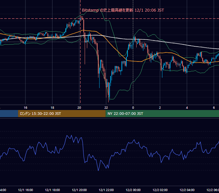Image resolution: width=219 pixels, height=193 pixels.
Task: Select the NY 22:00-07:00 JST session bar
Action: tap(162, 114)
